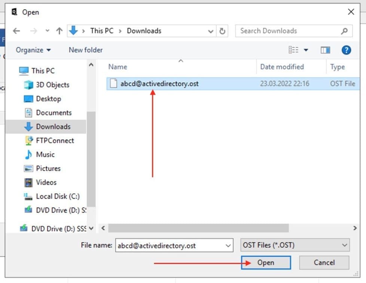Click the search magnifier icon
This screenshot has height=283, width=366.
(344, 31)
